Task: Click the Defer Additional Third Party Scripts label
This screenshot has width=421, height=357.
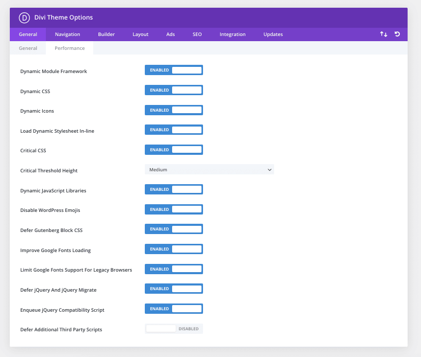Action: point(61,330)
